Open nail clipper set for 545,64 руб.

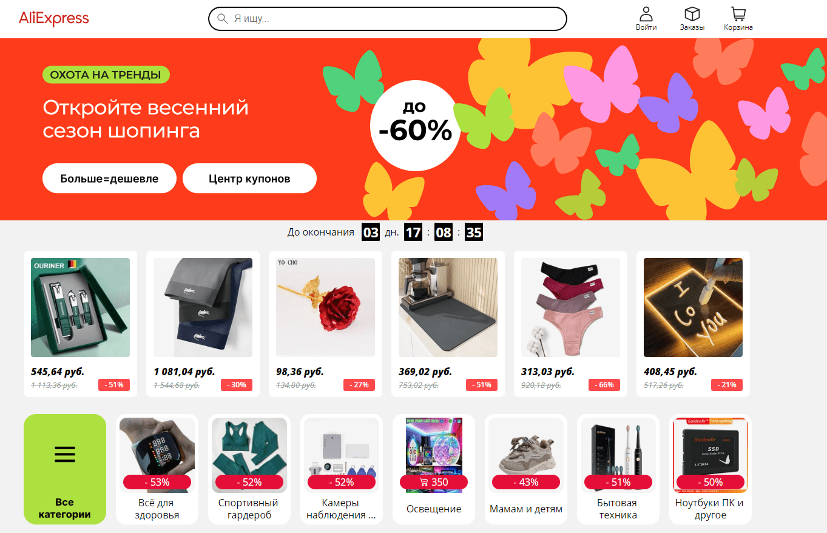coord(81,324)
